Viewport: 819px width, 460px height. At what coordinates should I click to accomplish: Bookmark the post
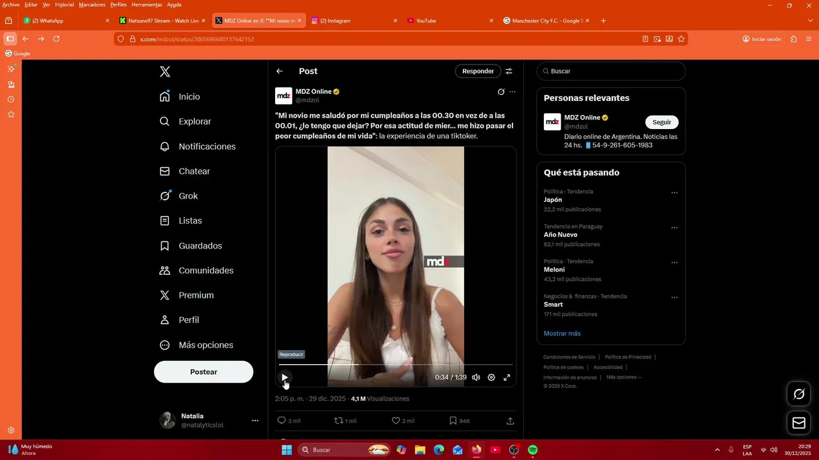452,420
